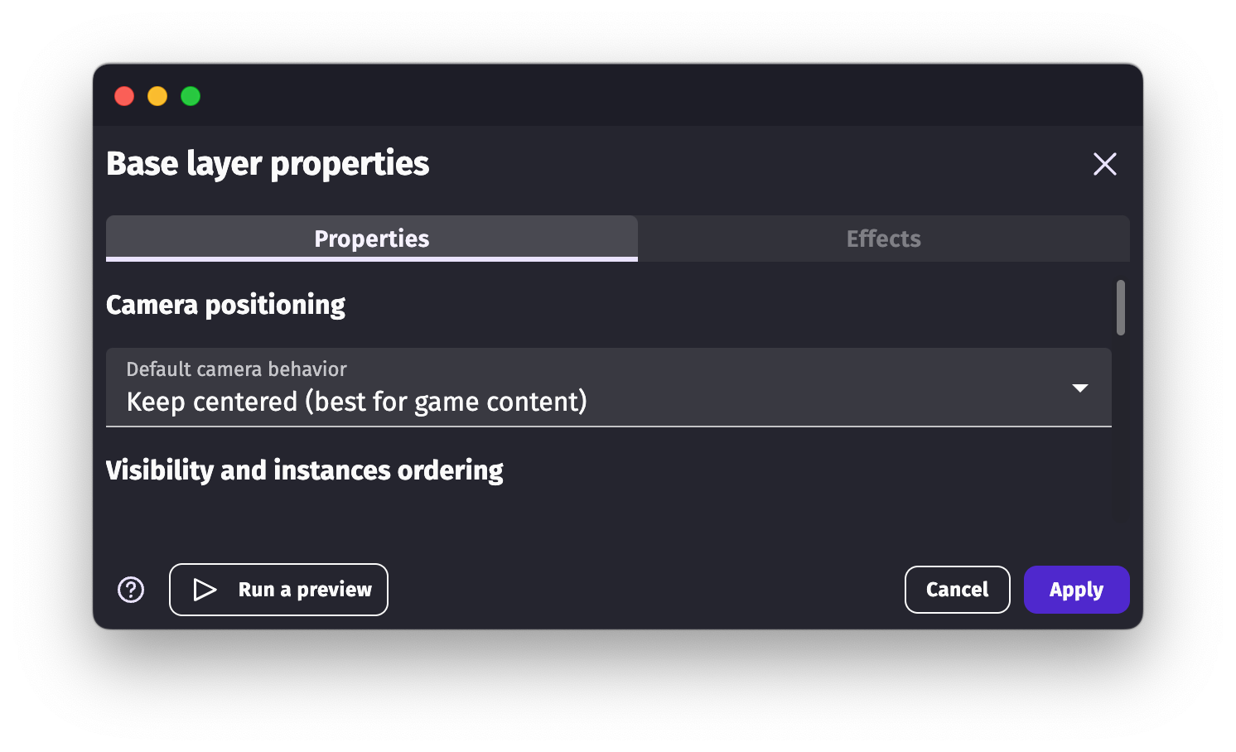Click the 'Keep centered (best for game content)' value
The image size is (1236, 752).
click(x=357, y=402)
